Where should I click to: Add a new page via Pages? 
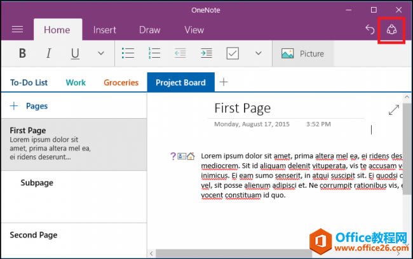pos(29,106)
